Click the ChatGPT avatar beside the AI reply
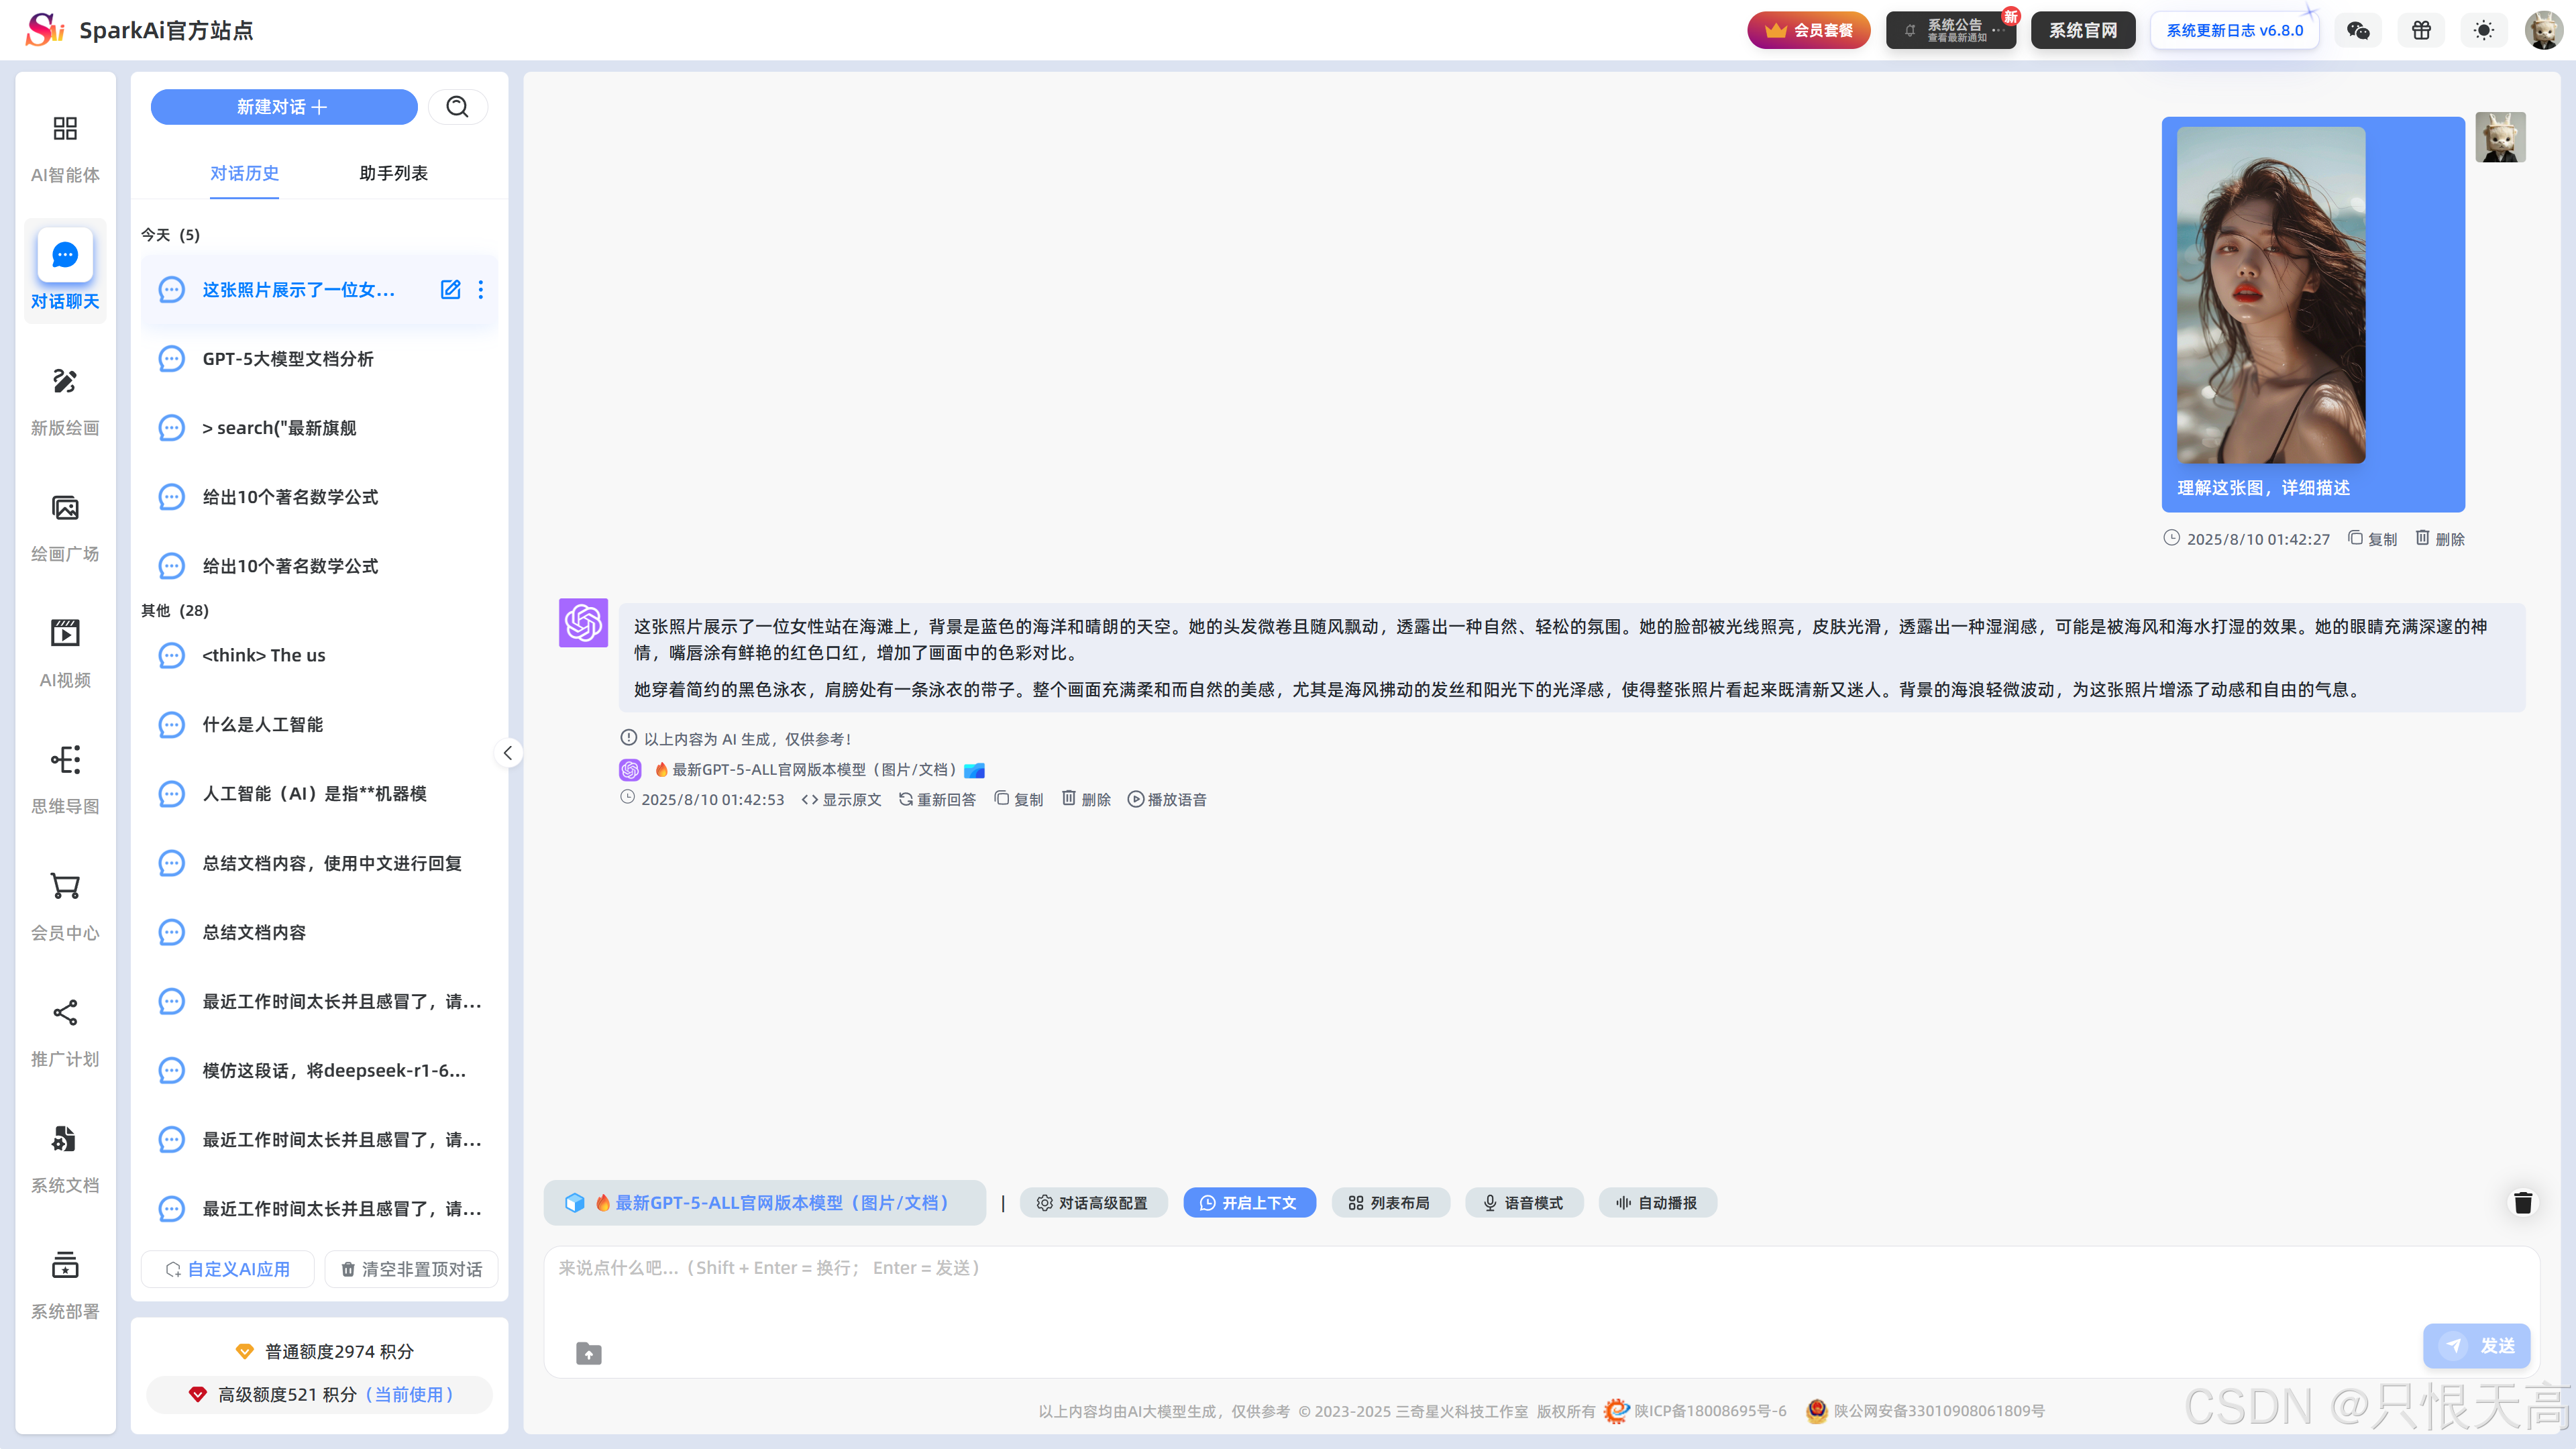The width and height of the screenshot is (2576, 1449). point(583,623)
